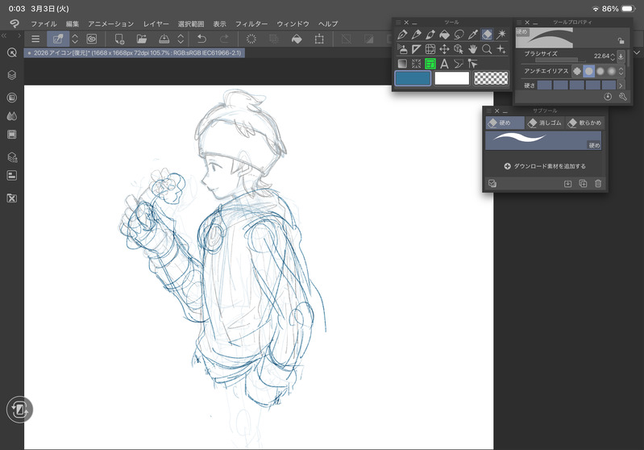Screen dimensions: 644x450
Task: Expand the hardness options arrow
Action: coord(621,85)
